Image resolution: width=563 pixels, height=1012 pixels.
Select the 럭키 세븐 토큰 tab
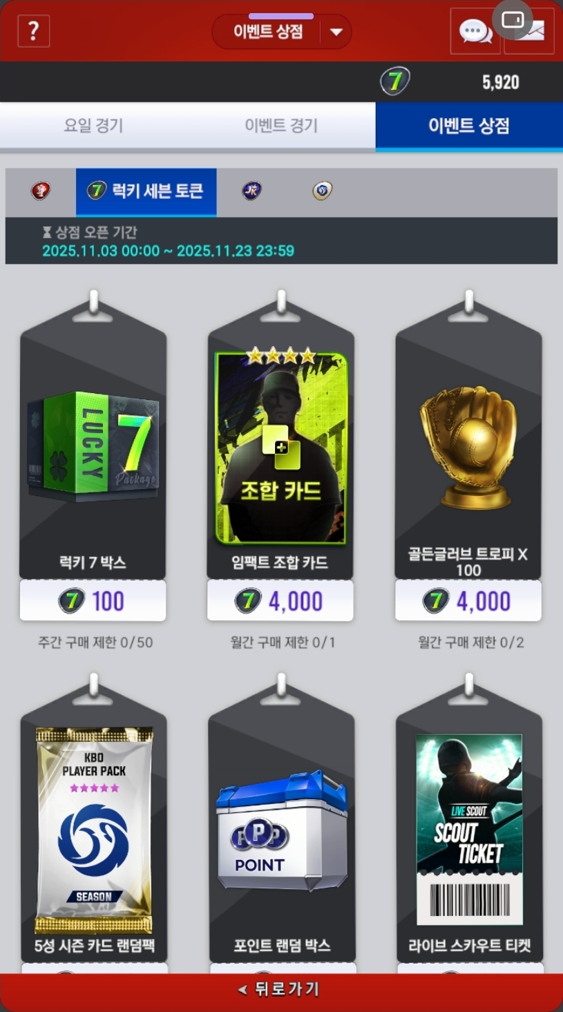click(146, 191)
